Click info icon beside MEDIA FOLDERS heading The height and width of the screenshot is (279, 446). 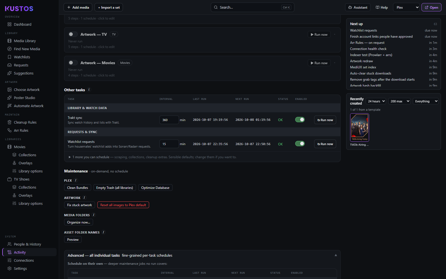[94, 215]
